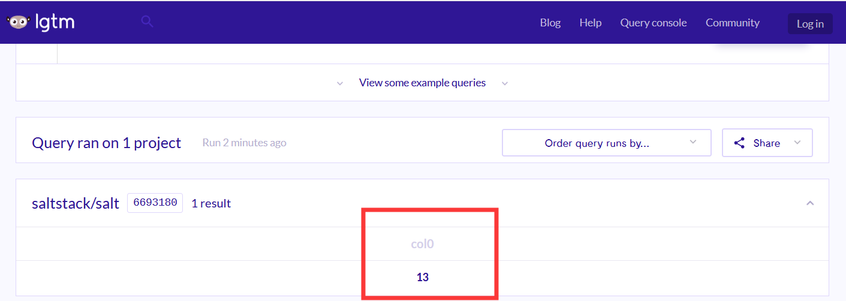
Task: Click the share icon beside Share
Action: 739,143
